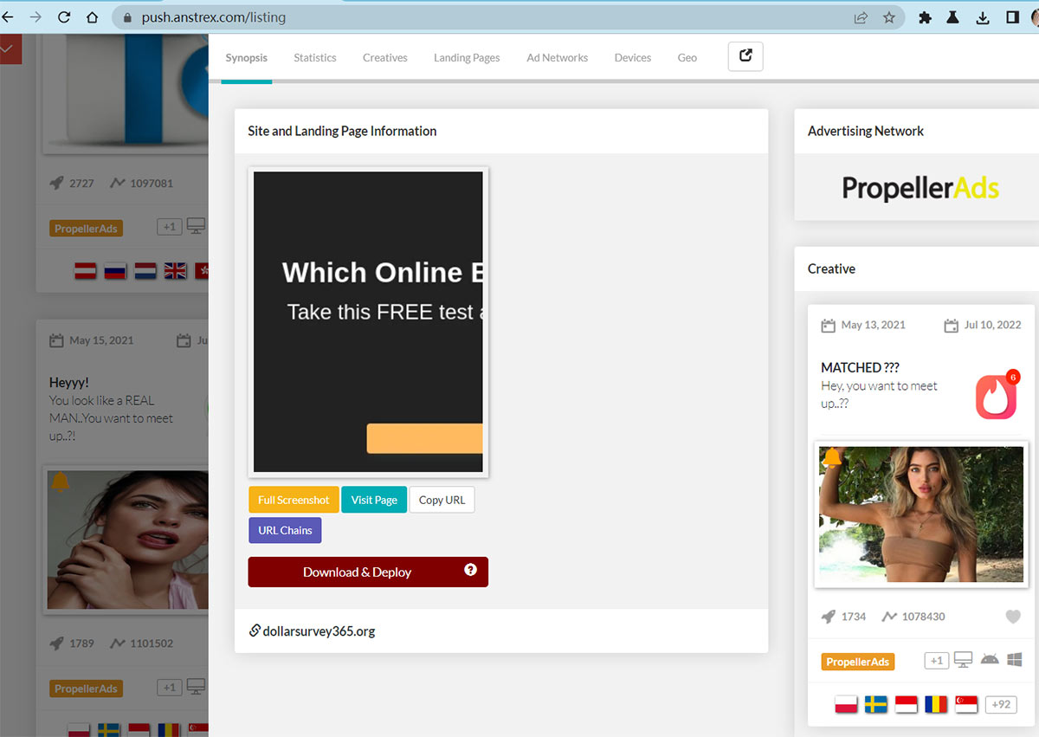The height and width of the screenshot is (737, 1039).
Task: Switch to the Statistics tab
Action: (x=314, y=58)
